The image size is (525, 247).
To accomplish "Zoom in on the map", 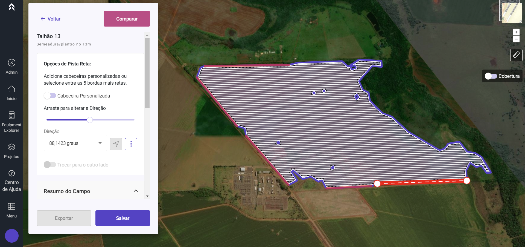I will pyautogui.click(x=516, y=32).
